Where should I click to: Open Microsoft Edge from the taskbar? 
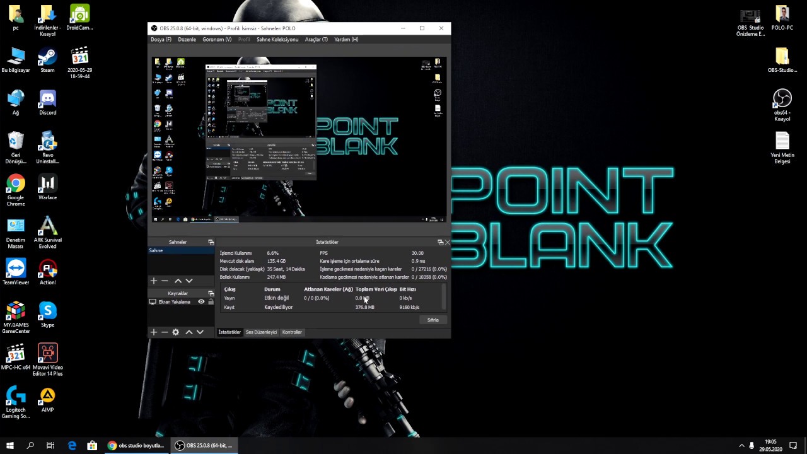pos(72,446)
